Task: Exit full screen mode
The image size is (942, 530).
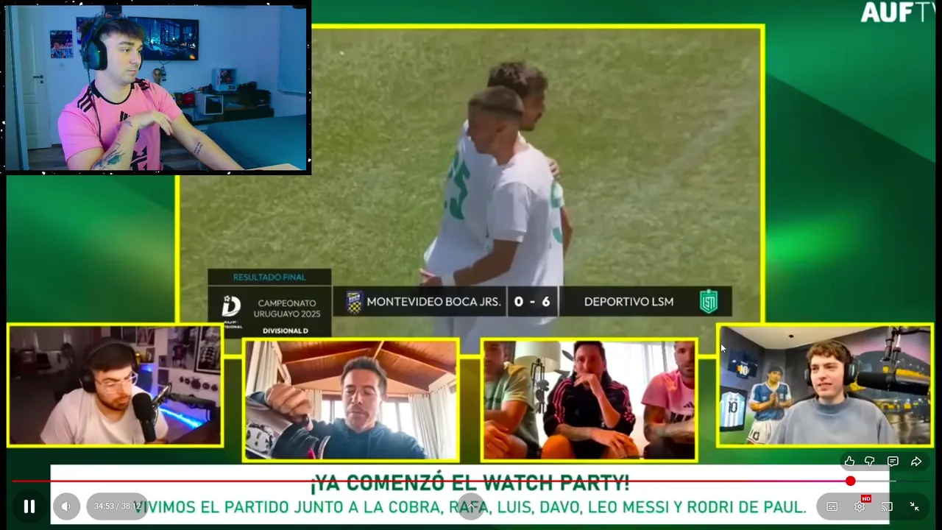Action: (x=914, y=506)
